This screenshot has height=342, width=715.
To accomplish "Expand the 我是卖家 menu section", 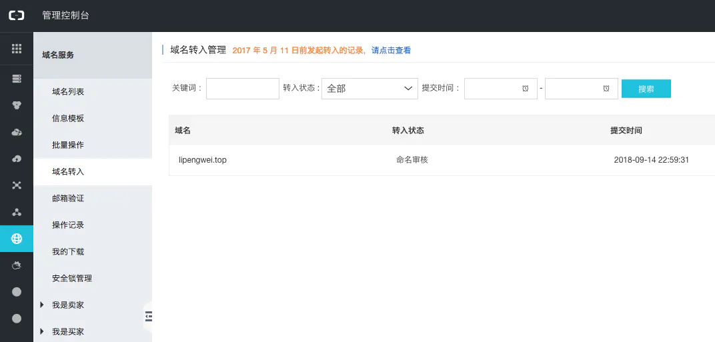I will pos(68,305).
